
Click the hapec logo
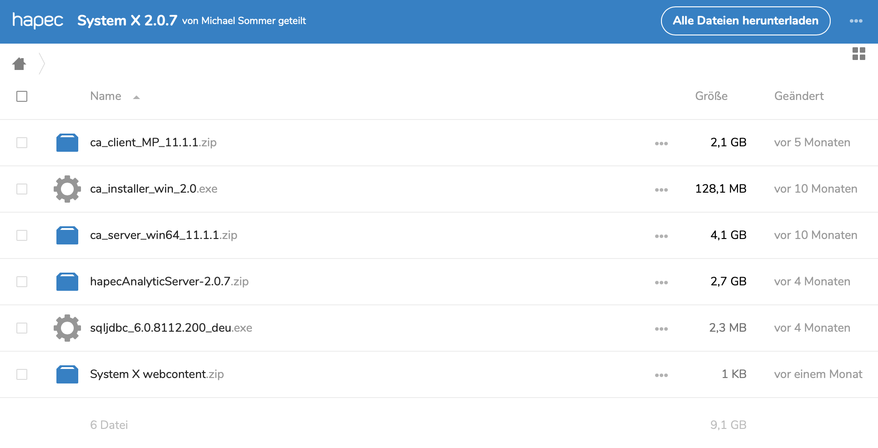pyautogui.click(x=37, y=20)
